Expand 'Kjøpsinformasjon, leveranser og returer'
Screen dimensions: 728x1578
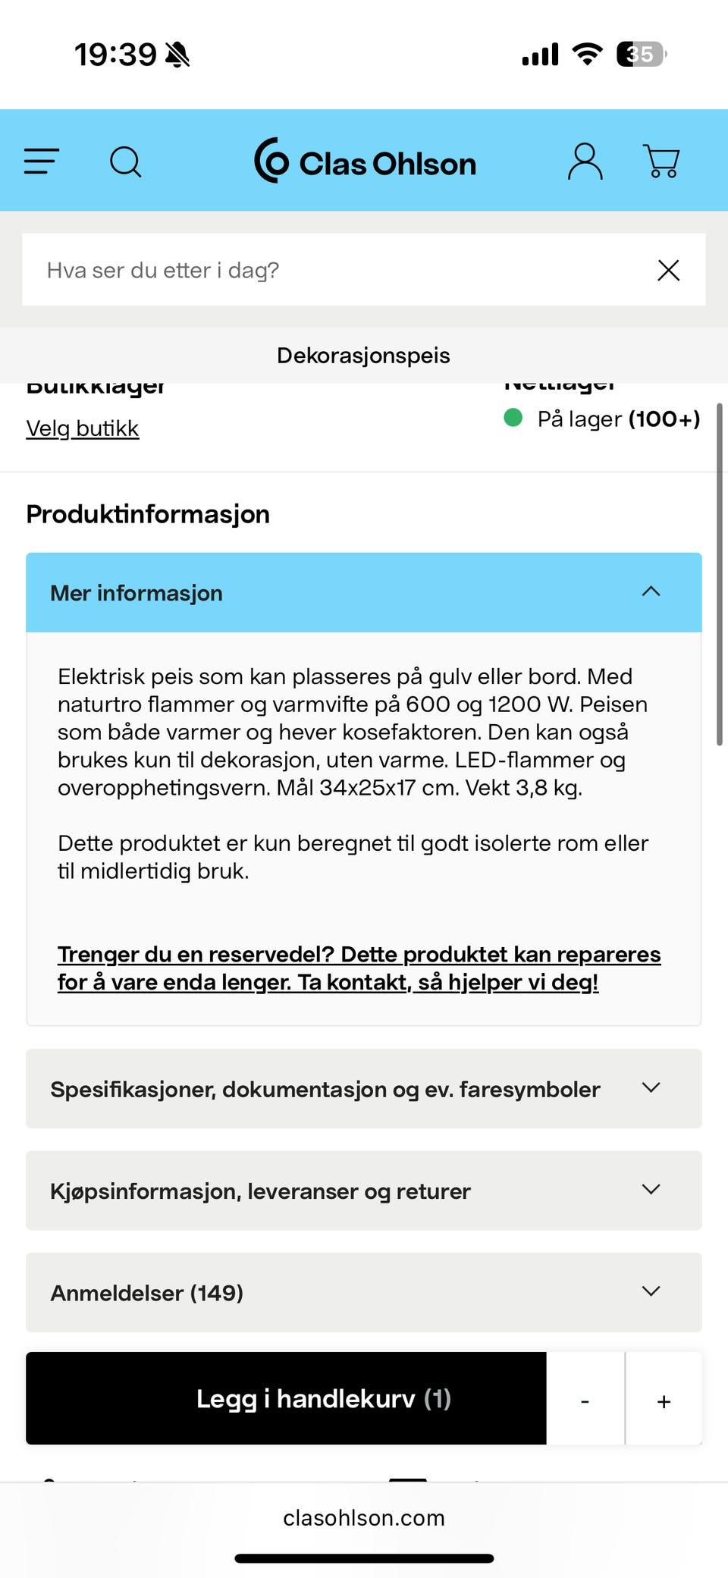click(364, 1191)
